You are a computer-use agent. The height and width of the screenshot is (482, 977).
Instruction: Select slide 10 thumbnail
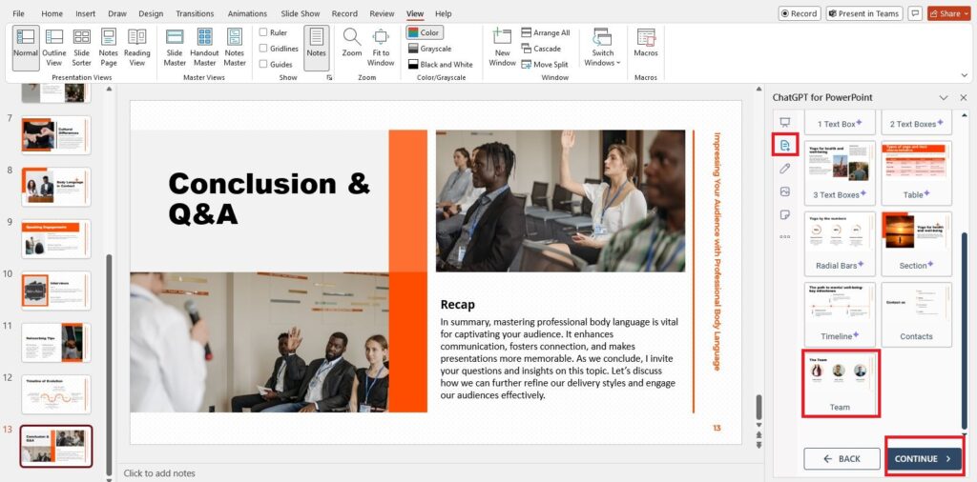56,291
